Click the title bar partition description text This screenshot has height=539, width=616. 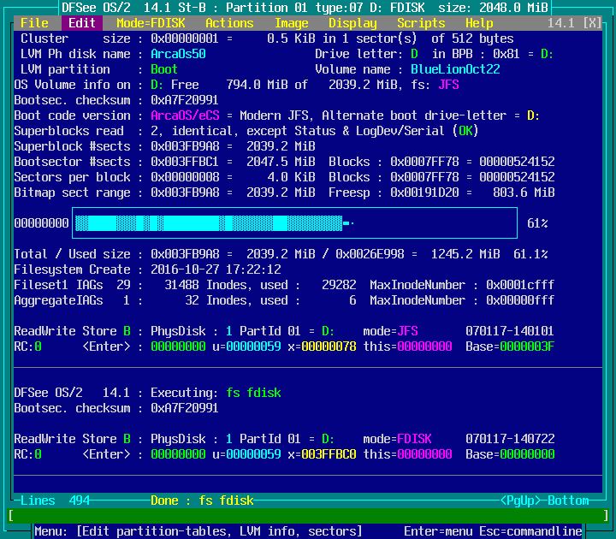tap(305, 8)
